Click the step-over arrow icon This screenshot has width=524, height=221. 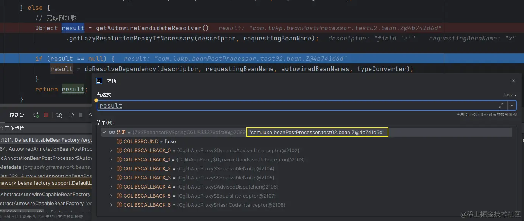pos(90,115)
